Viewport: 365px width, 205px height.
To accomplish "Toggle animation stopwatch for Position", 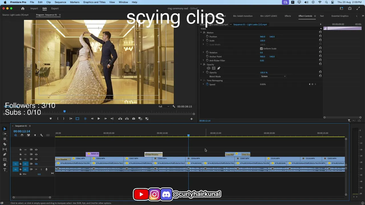I will 207,36.
